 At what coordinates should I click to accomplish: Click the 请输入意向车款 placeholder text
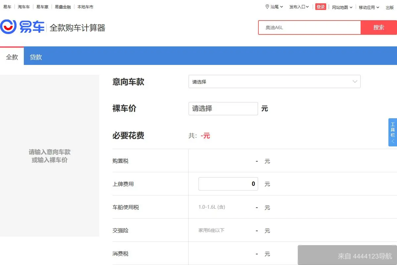pyautogui.click(x=50, y=152)
